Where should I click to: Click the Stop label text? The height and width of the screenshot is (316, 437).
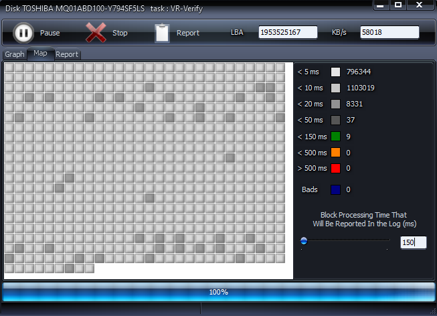(120, 33)
